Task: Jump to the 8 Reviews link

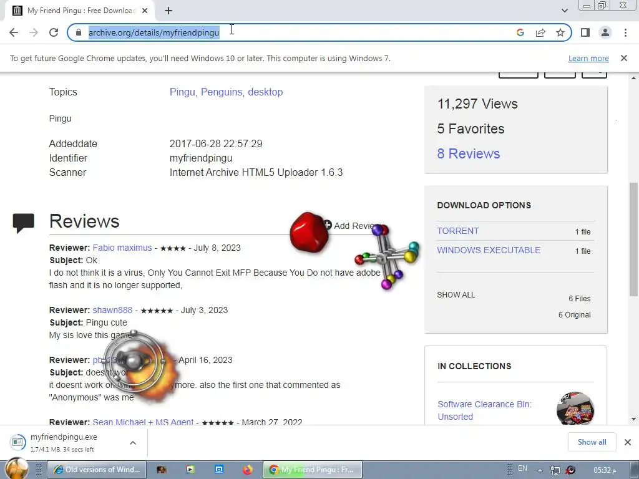Action: pyautogui.click(x=468, y=153)
